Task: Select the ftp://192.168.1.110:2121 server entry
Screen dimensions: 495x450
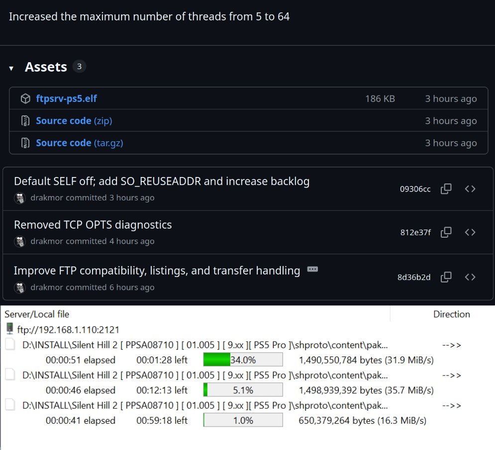Action: [x=68, y=330]
